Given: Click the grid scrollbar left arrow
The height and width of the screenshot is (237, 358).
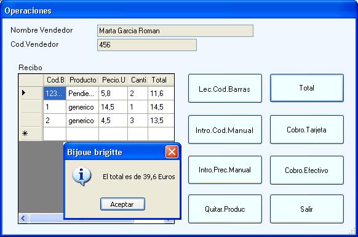Looking at the screenshot, I should pos(23,219).
